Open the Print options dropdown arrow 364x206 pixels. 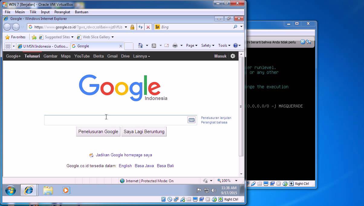pos(181,45)
